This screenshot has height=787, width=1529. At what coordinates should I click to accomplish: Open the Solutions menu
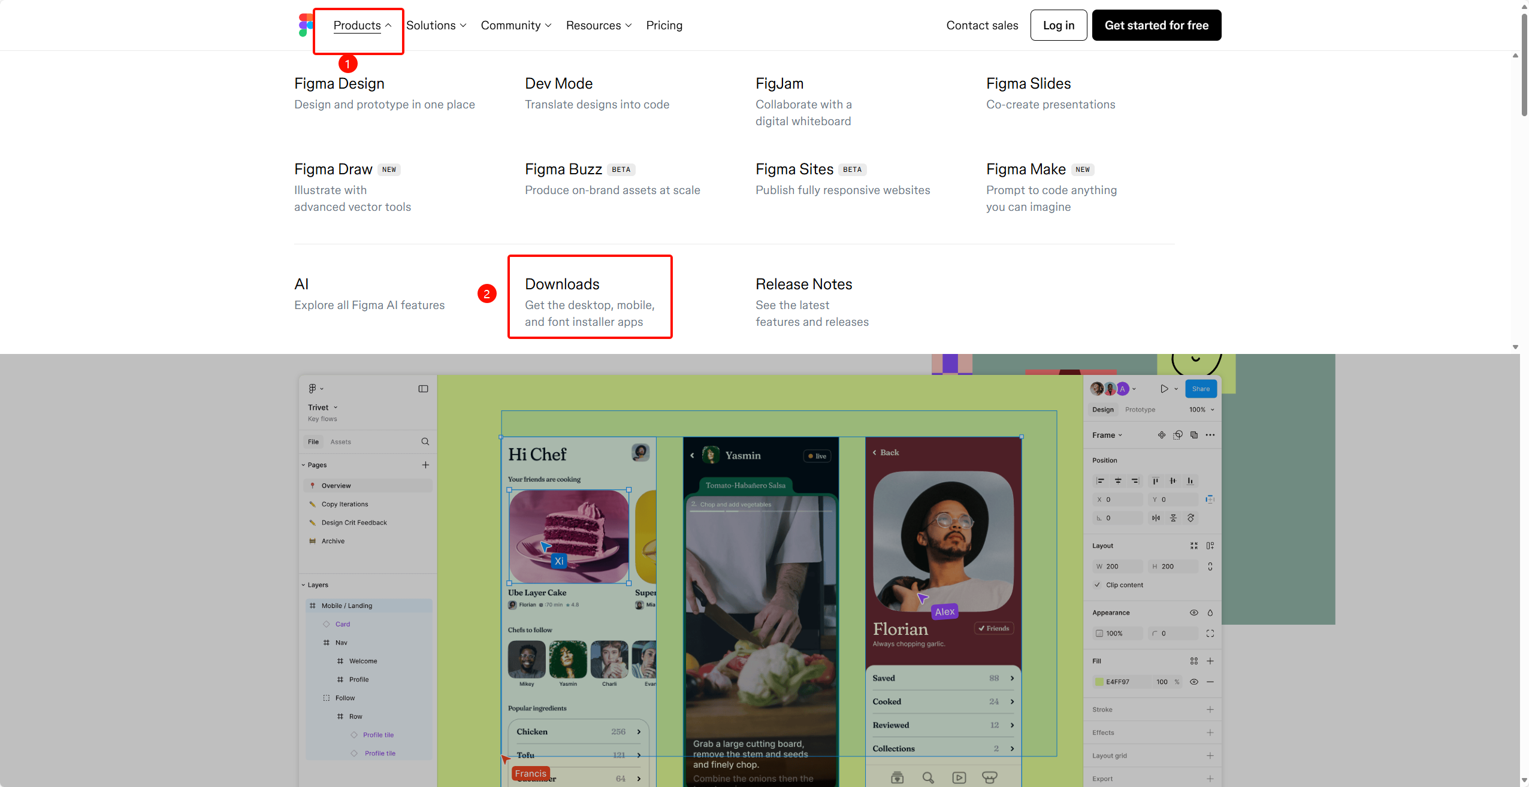(x=436, y=25)
